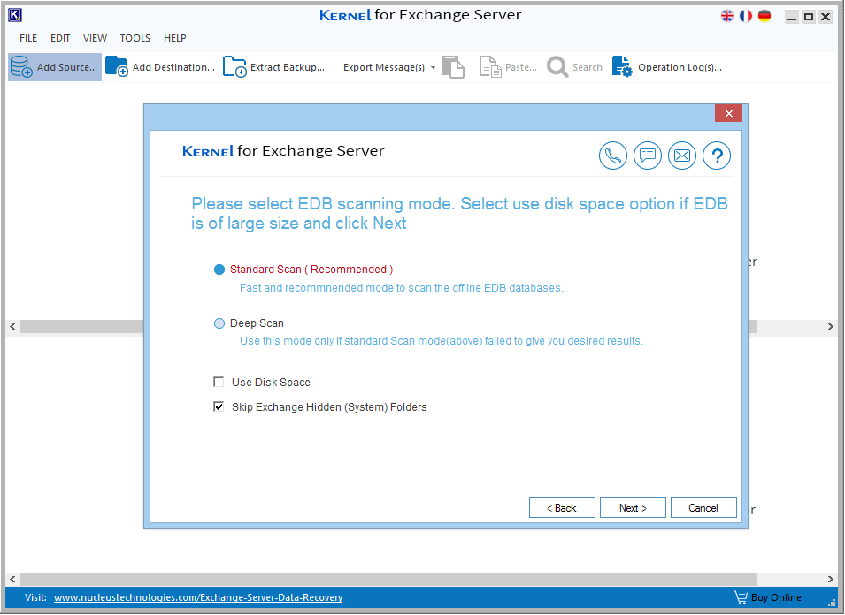Click the bottom horizontal scrollbar thumb
Viewport: 845px width, 615px height.
tap(388, 580)
